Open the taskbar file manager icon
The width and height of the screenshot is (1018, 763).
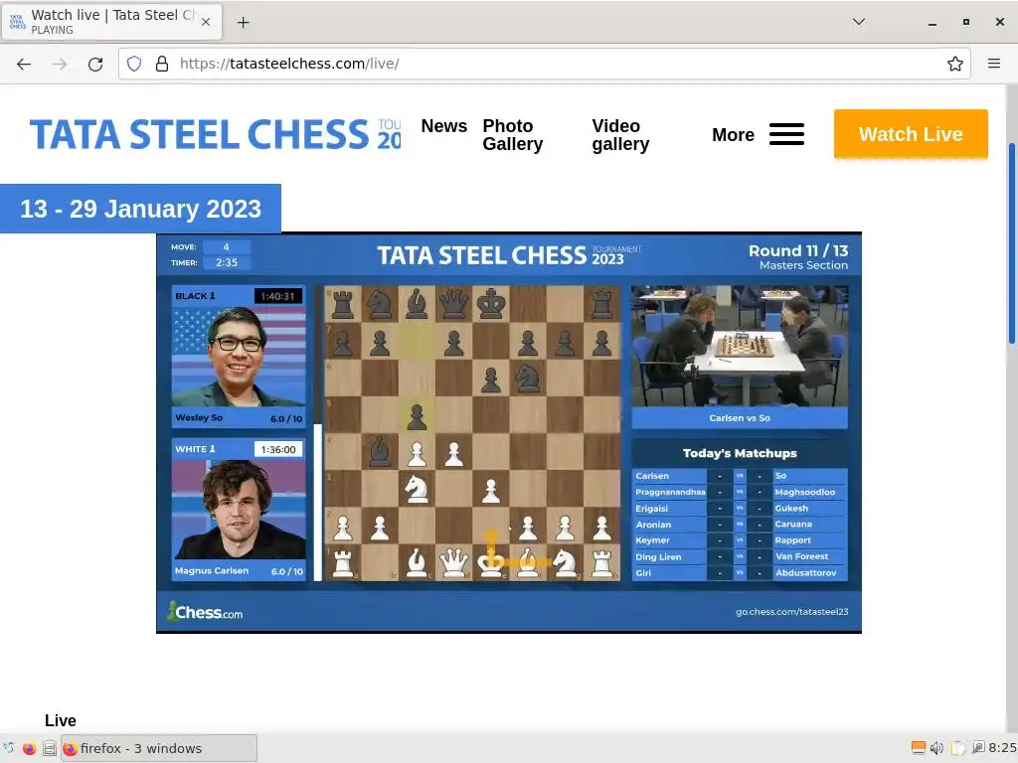[50, 749]
